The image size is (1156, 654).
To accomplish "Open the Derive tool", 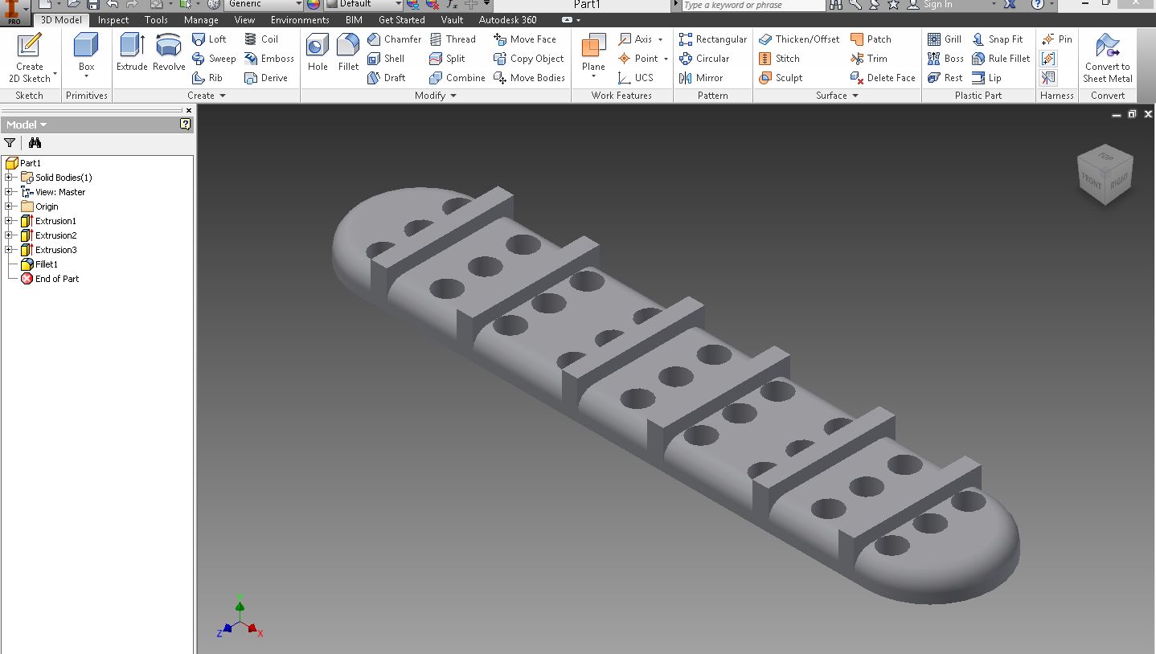I will tap(266, 78).
